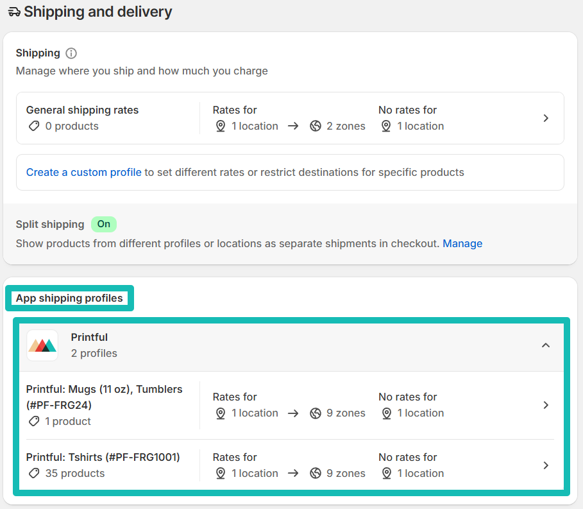Expand the Printful Tshirts profile chevron
Screen dimensions: 583x509
coord(546,465)
